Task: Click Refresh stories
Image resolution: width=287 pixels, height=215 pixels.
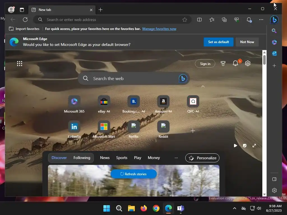Action: click(133, 174)
